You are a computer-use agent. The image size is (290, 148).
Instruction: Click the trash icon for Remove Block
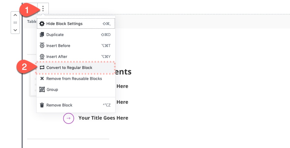click(42, 105)
